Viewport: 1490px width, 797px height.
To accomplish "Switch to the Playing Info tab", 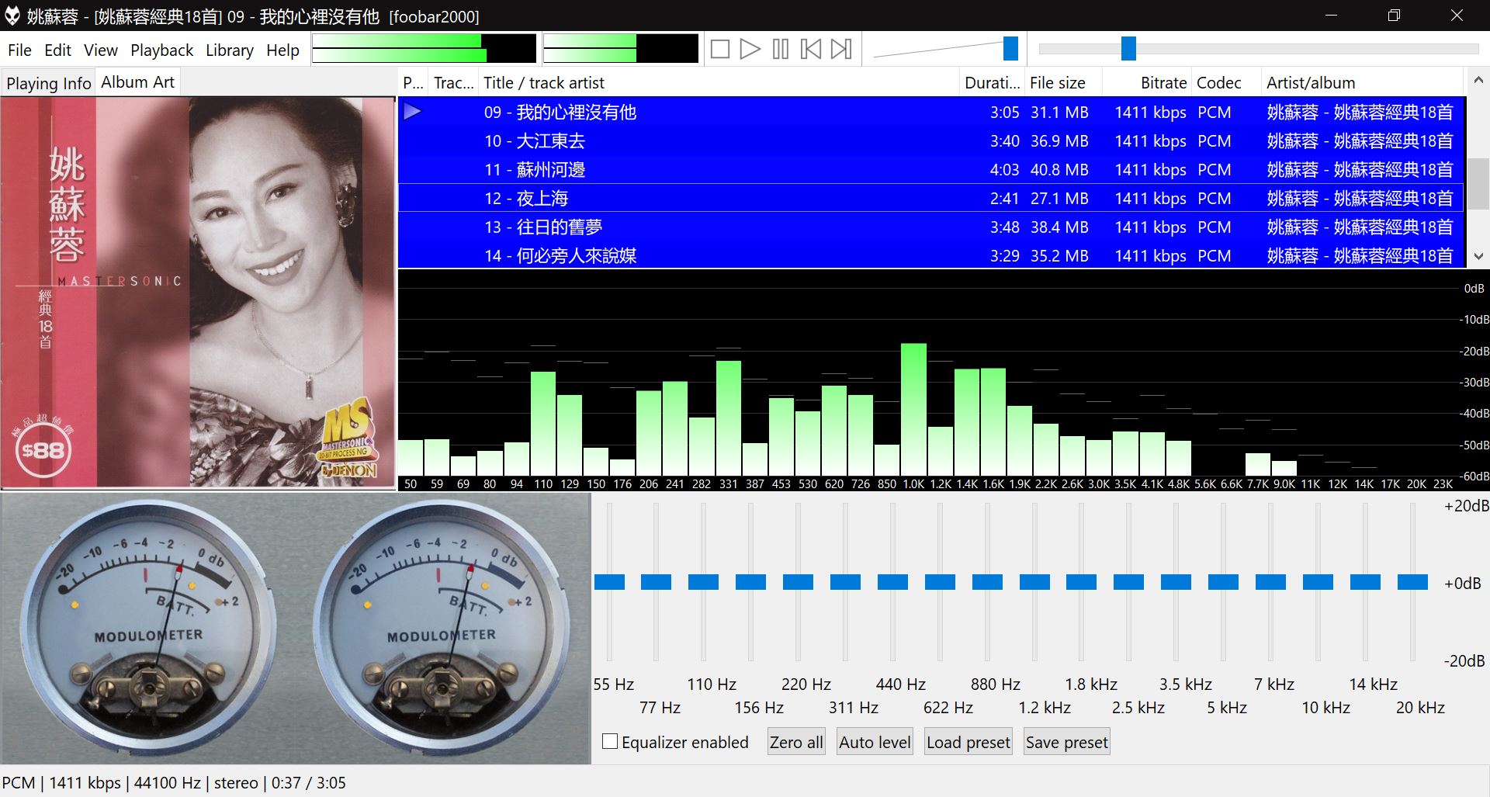I will (x=48, y=83).
